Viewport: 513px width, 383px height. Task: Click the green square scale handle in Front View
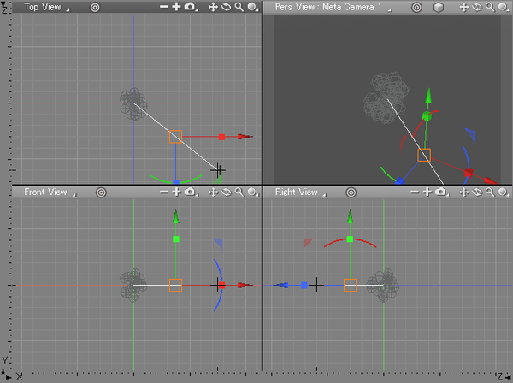click(176, 239)
